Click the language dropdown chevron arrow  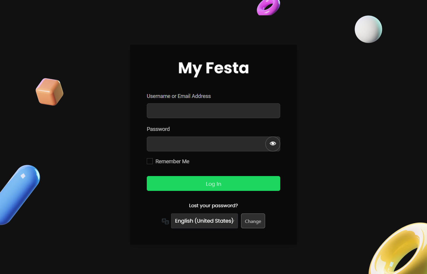pyautogui.click(x=233, y=221)
